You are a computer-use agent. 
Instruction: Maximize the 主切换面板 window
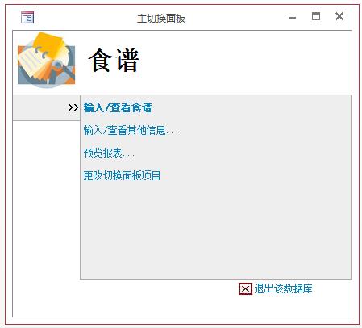[x=316, y=17]
